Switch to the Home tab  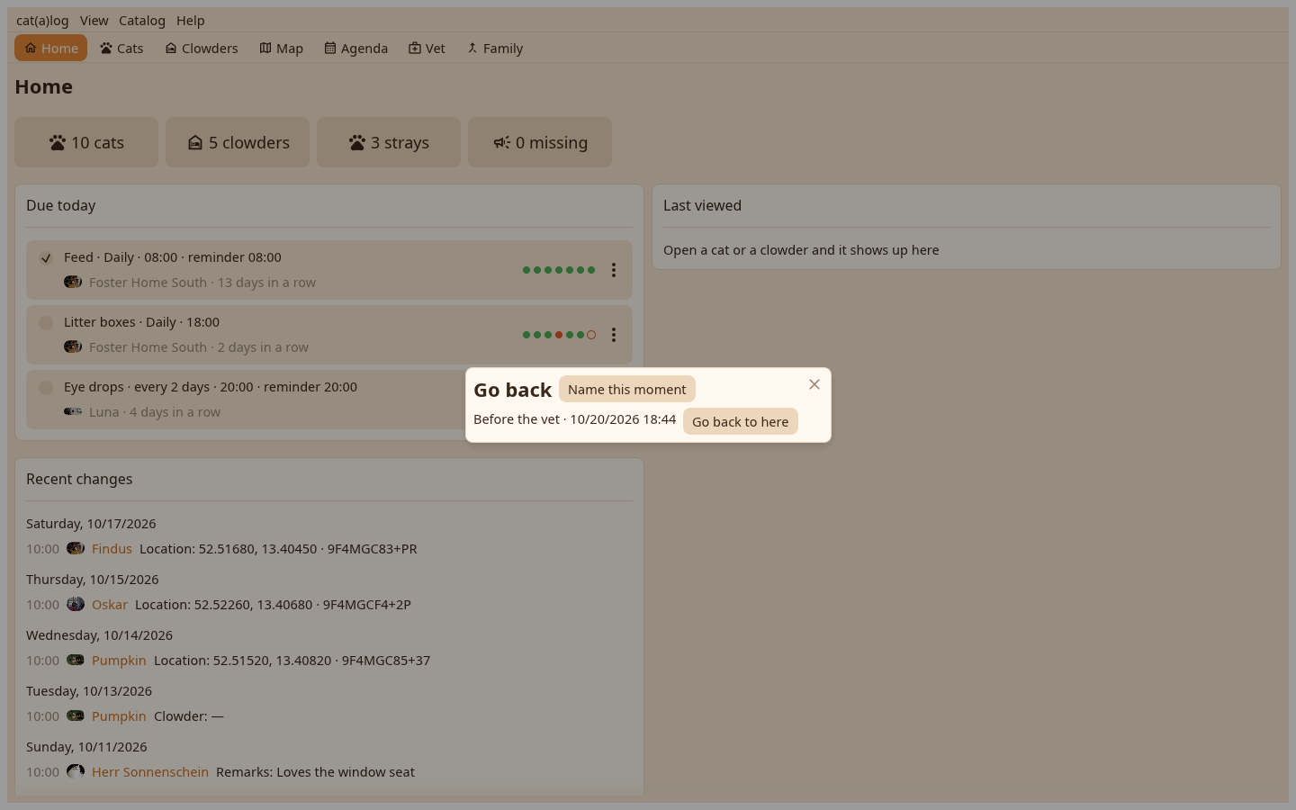50,48
